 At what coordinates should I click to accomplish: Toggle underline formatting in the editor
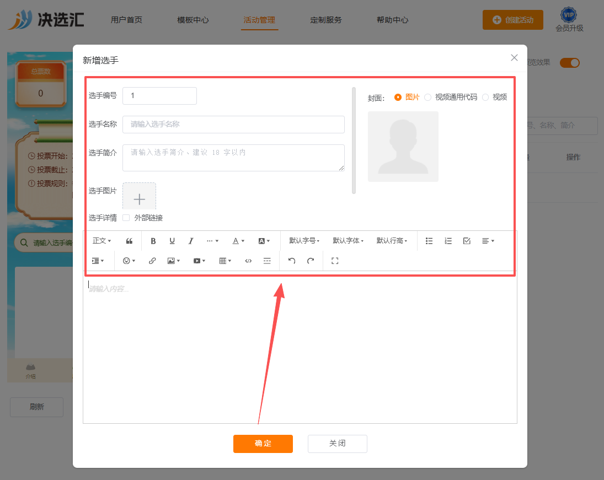point(172,241)
